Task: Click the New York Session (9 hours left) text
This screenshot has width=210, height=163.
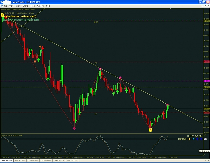Action: coord(20,20)
